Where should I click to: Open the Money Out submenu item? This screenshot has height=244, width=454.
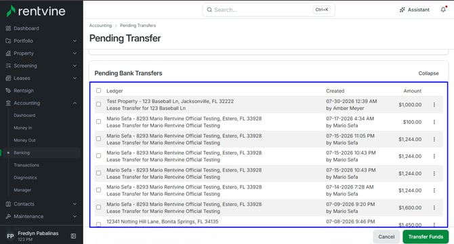coord(24,140)
